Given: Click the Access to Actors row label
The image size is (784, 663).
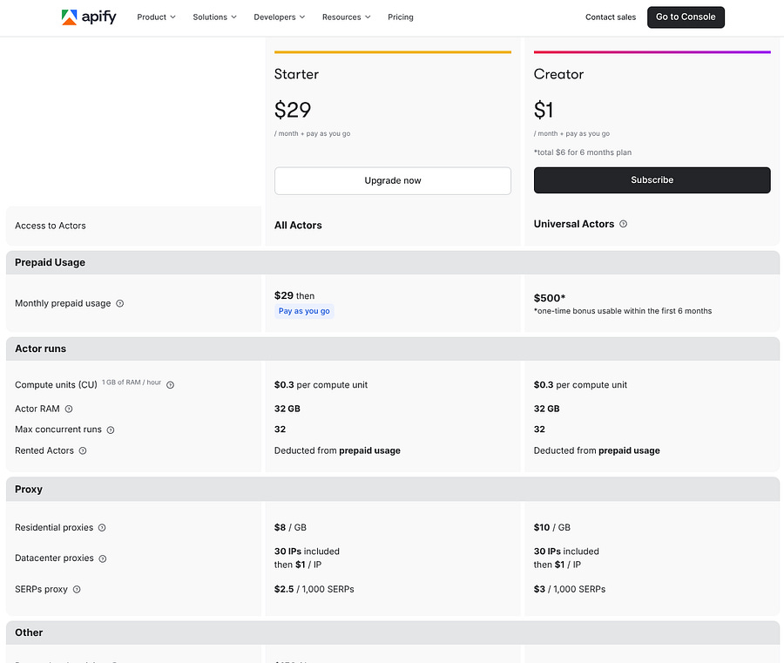Looking at the screenshot, I should (50, 226).
